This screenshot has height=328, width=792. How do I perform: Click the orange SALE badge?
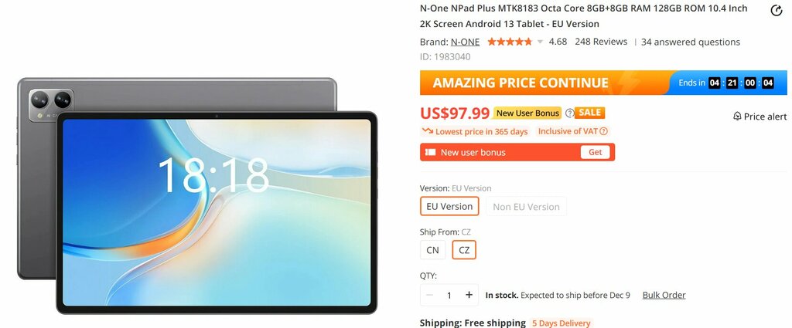pyautogui.click(x=590, y=113)
